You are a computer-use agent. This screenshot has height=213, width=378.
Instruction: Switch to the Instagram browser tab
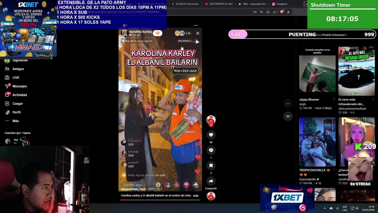[280, 4]
